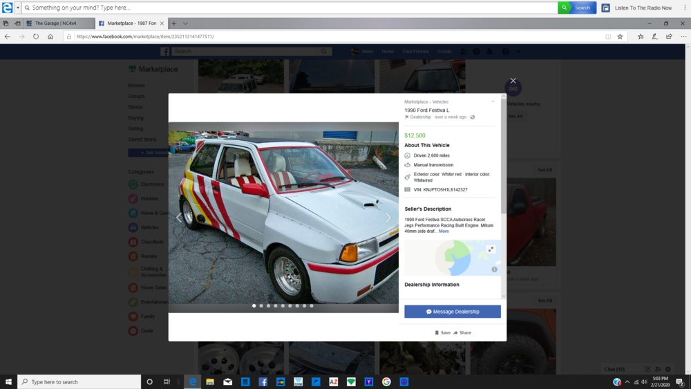The height and width of the screenshot is (389, 691).
Task: Close the vehicle listing popup
Action: (513, 81)
